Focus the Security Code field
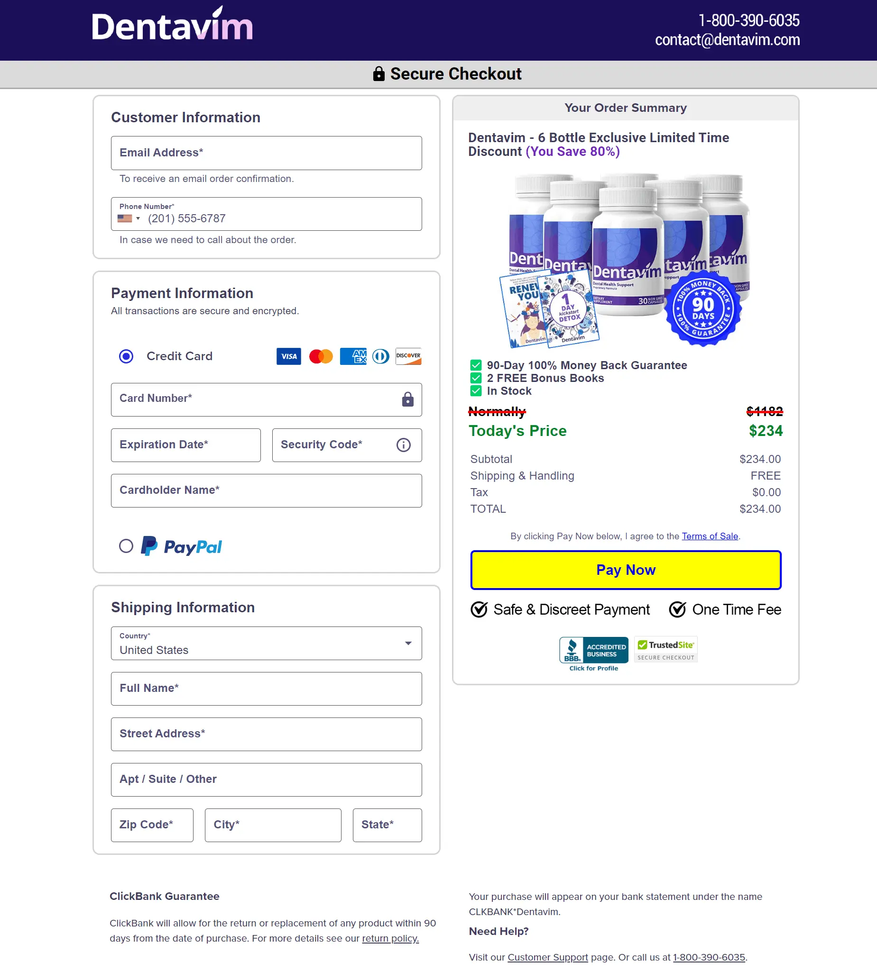This screenshot has width=877, height=980. point(347,445)
